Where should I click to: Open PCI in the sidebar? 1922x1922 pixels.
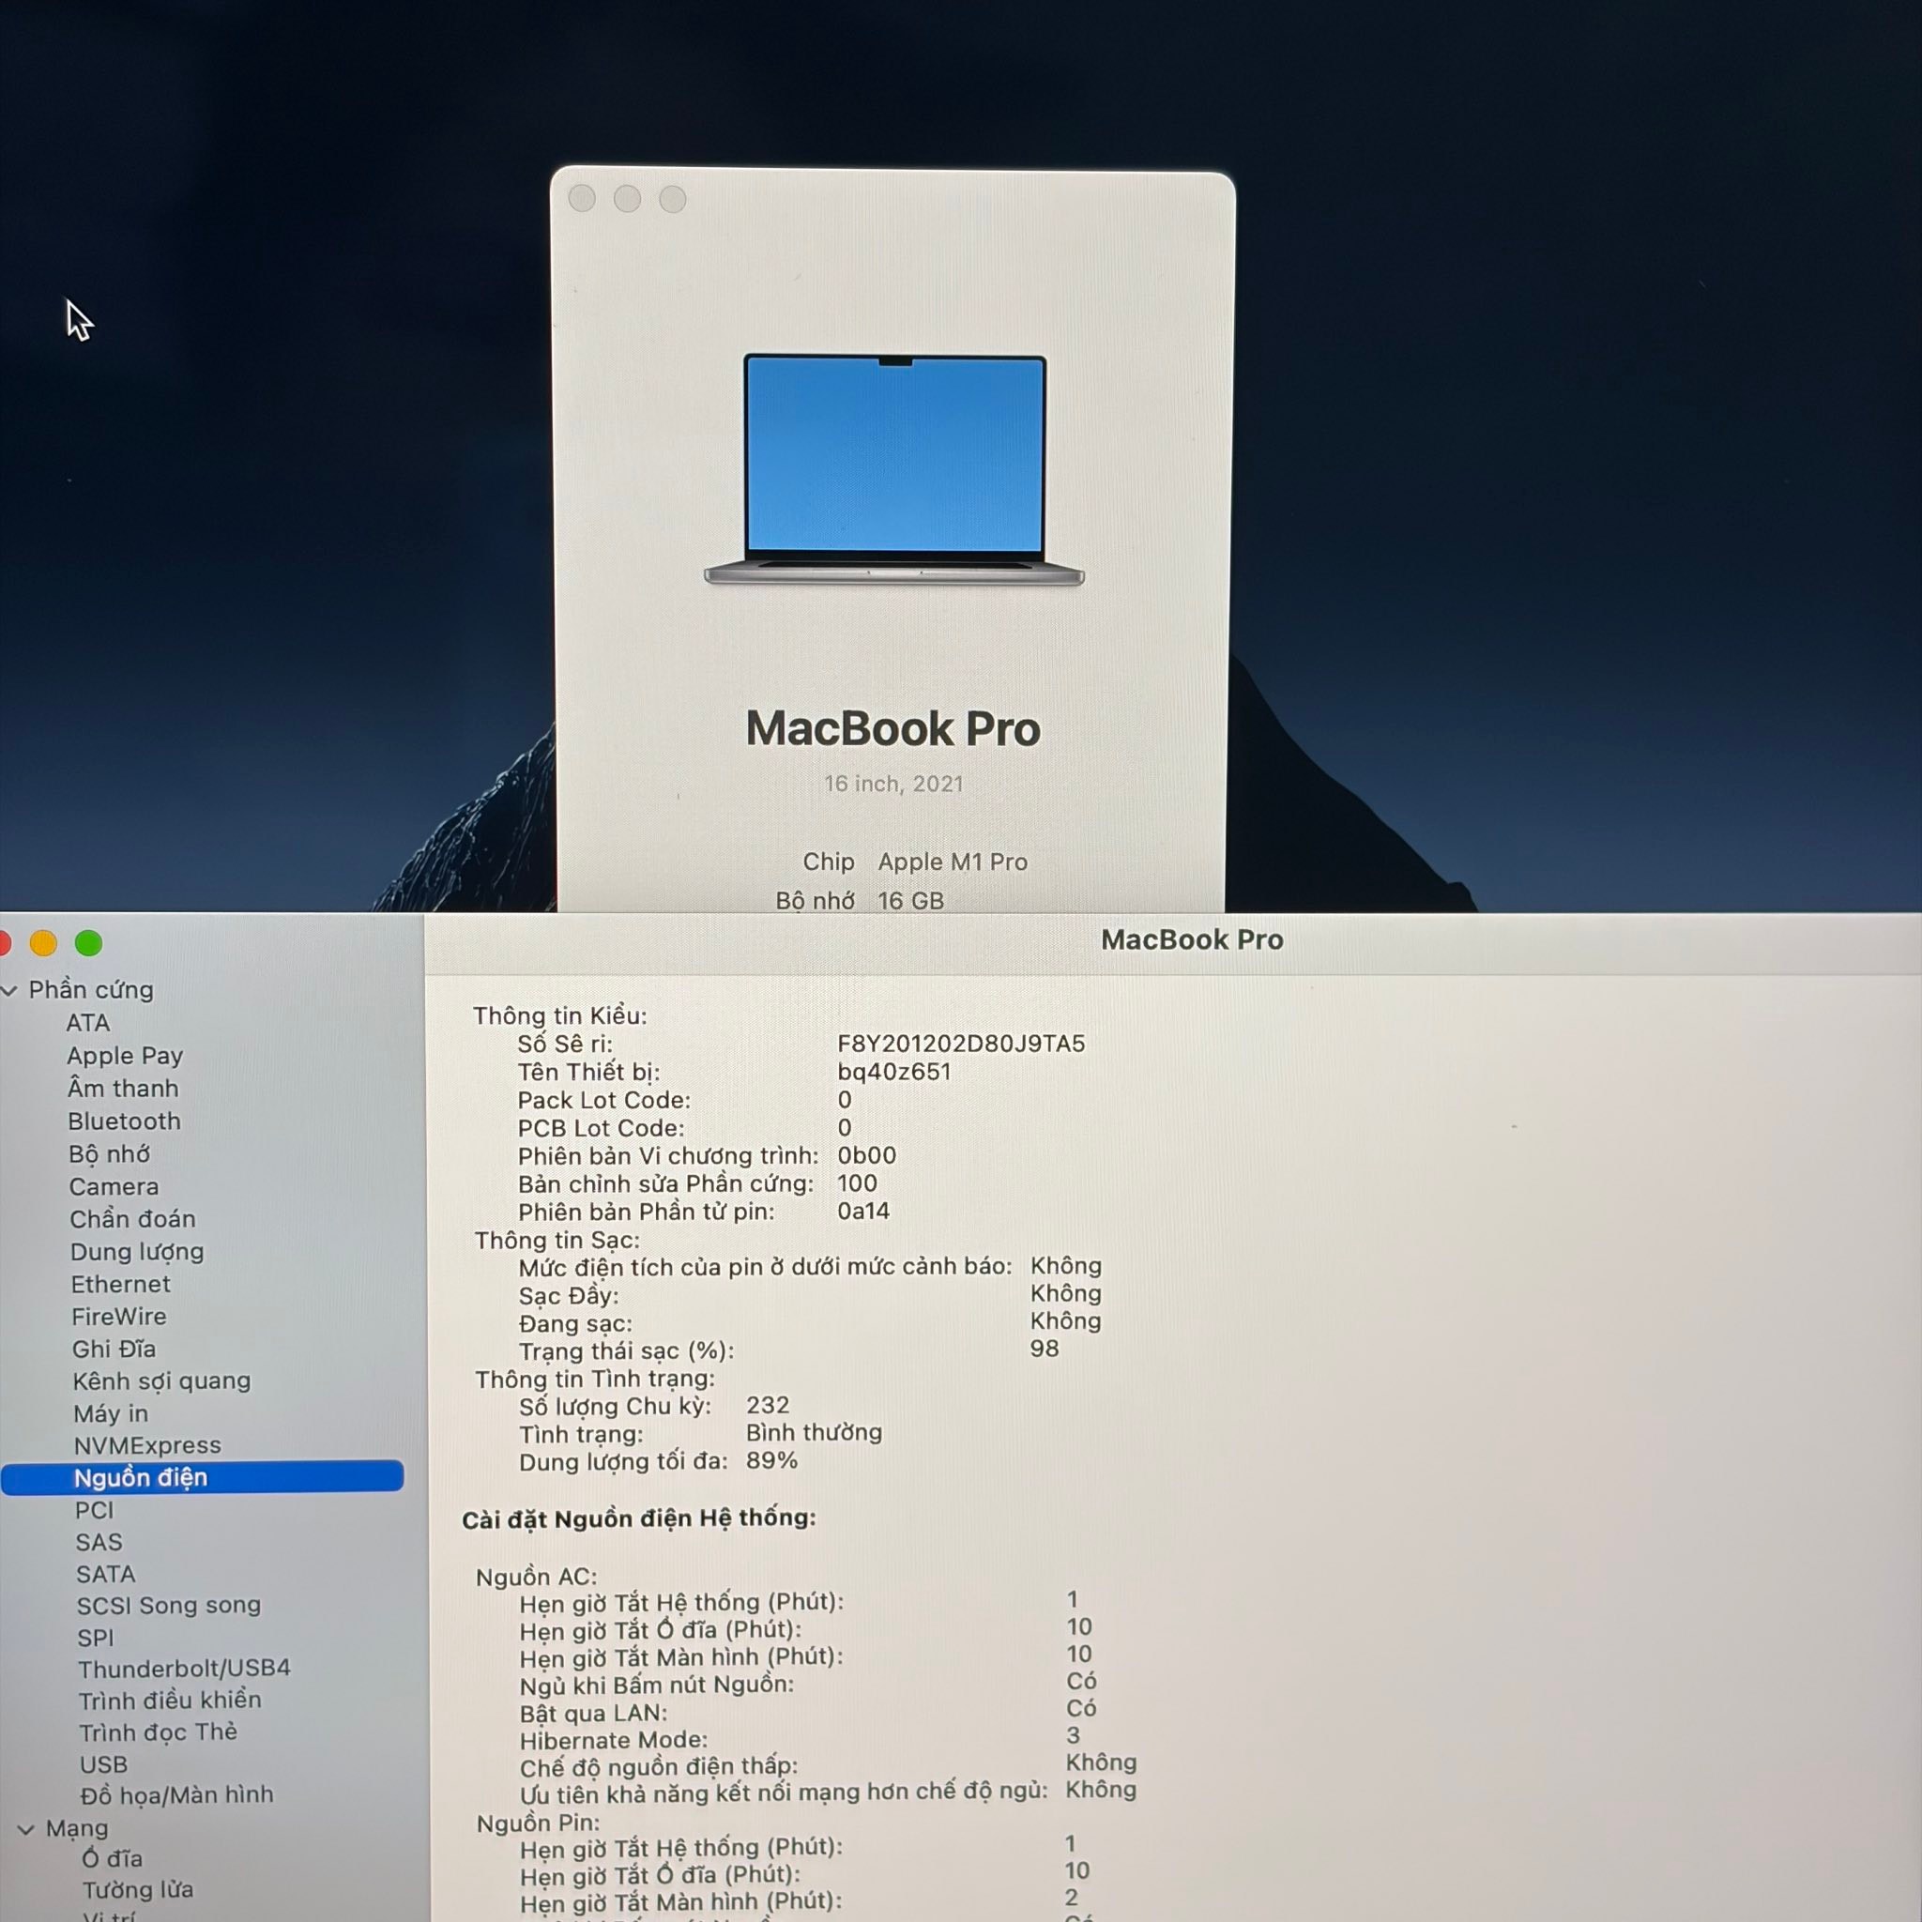point(95,1510)
